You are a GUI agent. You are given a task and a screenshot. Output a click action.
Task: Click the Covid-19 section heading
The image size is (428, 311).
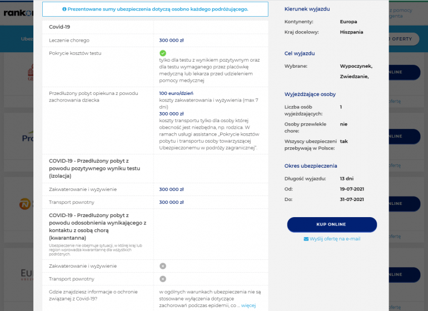coord(59,27)
